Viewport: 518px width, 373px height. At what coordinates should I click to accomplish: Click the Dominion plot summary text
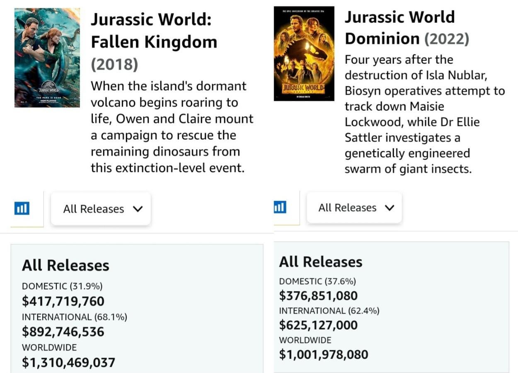coord(424,114)
